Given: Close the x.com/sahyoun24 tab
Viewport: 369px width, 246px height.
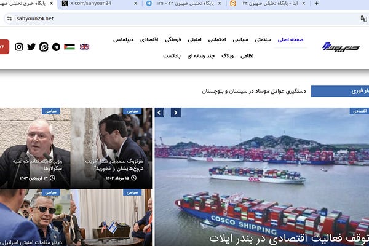Looking at the screenshot, I should coord(135,3).
